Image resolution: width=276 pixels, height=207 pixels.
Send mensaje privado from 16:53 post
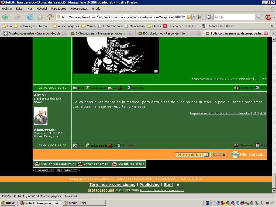point(96,88)
